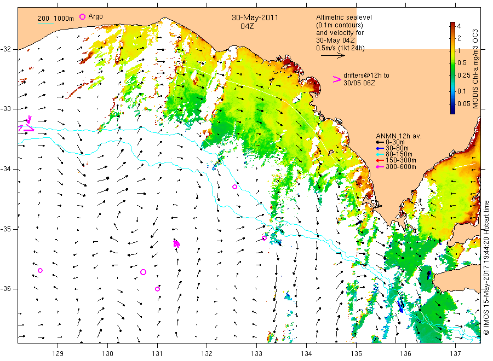
Task: Click the longitude label 131
Action: pyautogui.click(x=157, y=354)
